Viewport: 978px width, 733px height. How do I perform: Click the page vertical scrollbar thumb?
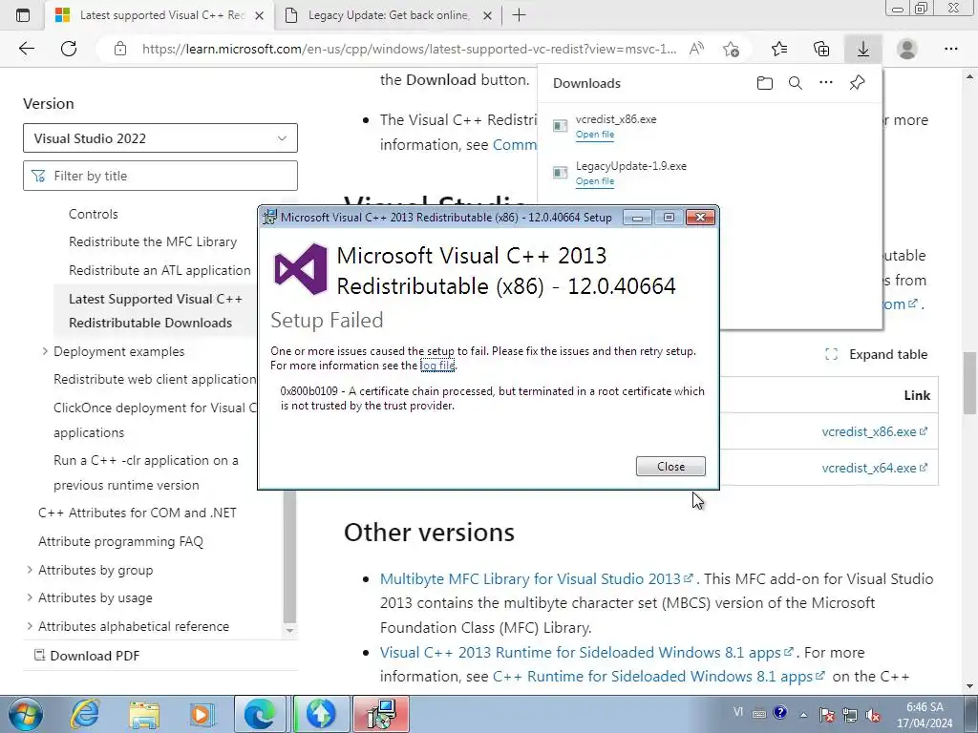(970, 383)
